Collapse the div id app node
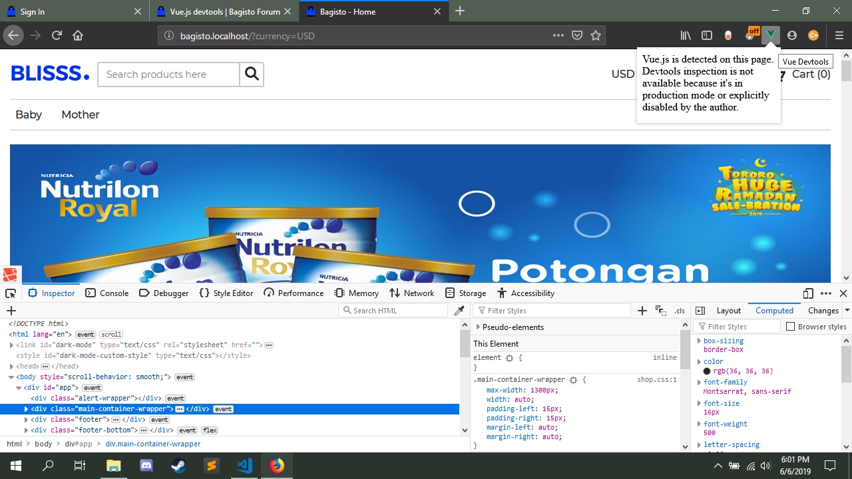Viewport: 852px width, 479px height. (19, 388)
